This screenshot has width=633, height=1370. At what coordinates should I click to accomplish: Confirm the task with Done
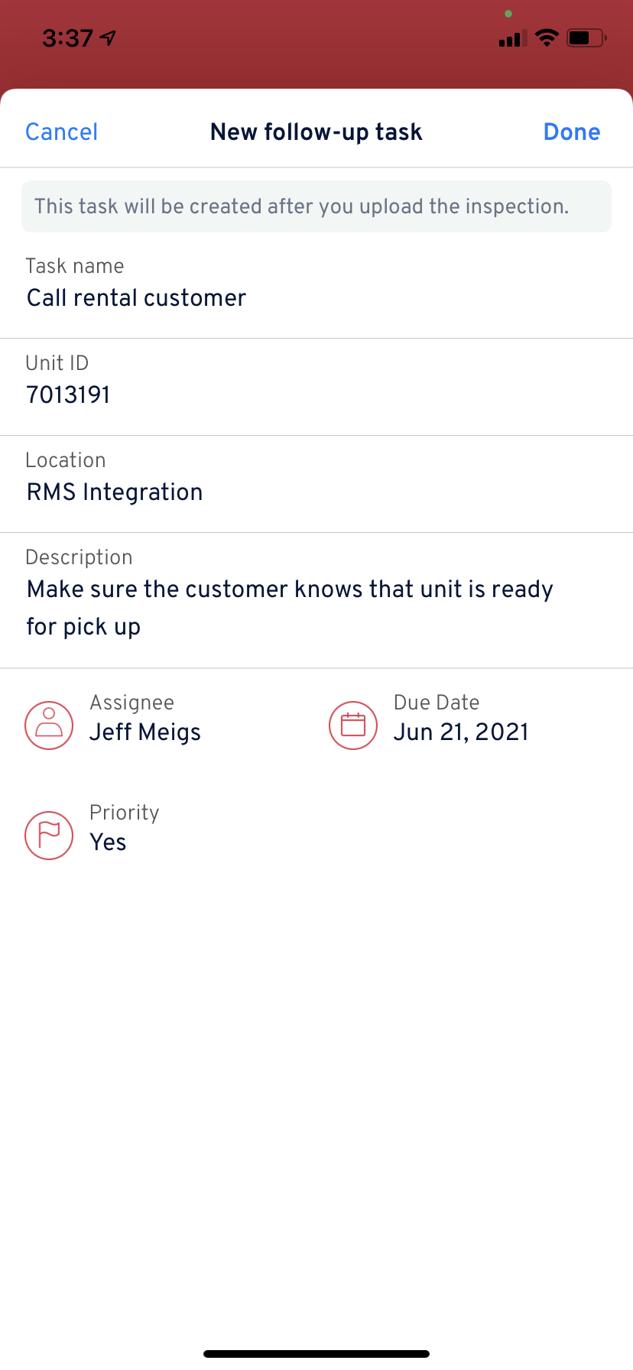pos(572,131)
